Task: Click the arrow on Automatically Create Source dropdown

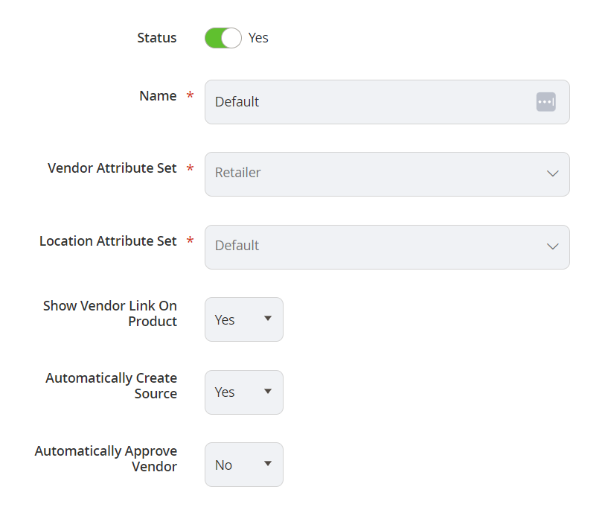Action: (268, 391)
